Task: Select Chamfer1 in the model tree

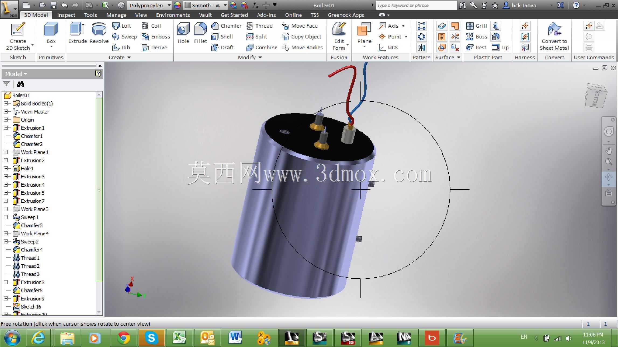Action: click(32, 136)
